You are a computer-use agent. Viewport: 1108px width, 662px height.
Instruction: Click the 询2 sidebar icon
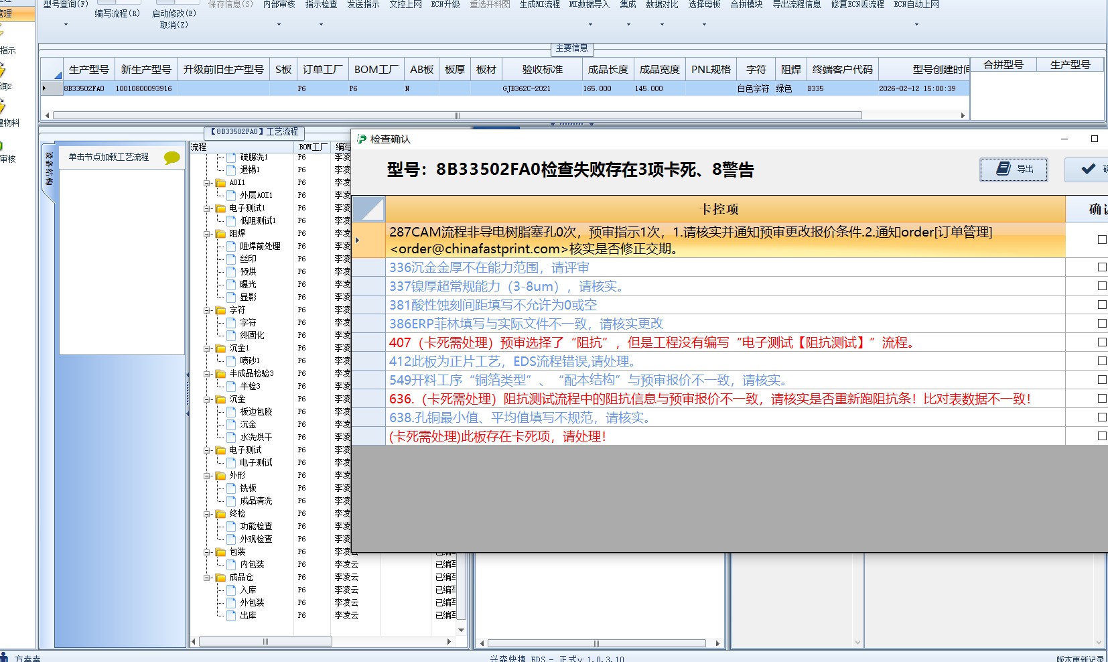pyautogui.click(x=3, y=70)
